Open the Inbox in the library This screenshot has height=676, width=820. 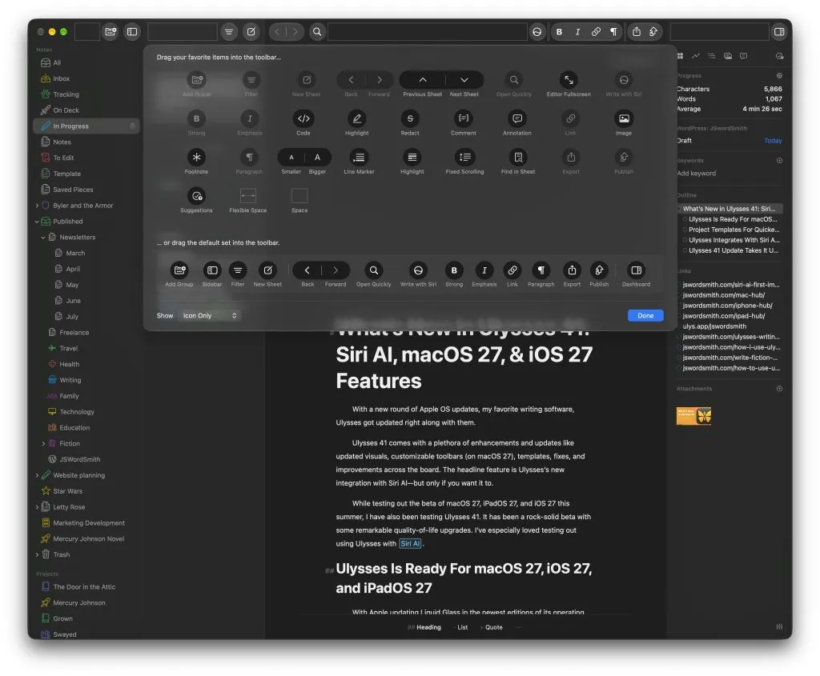point(86,78)
